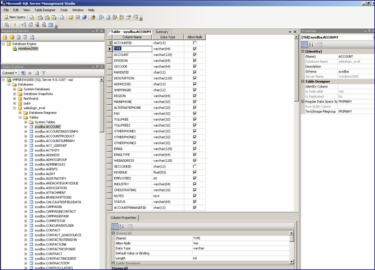Click the Open File folder icon
The height and width of the screenshot is (270, 375).
70,17
